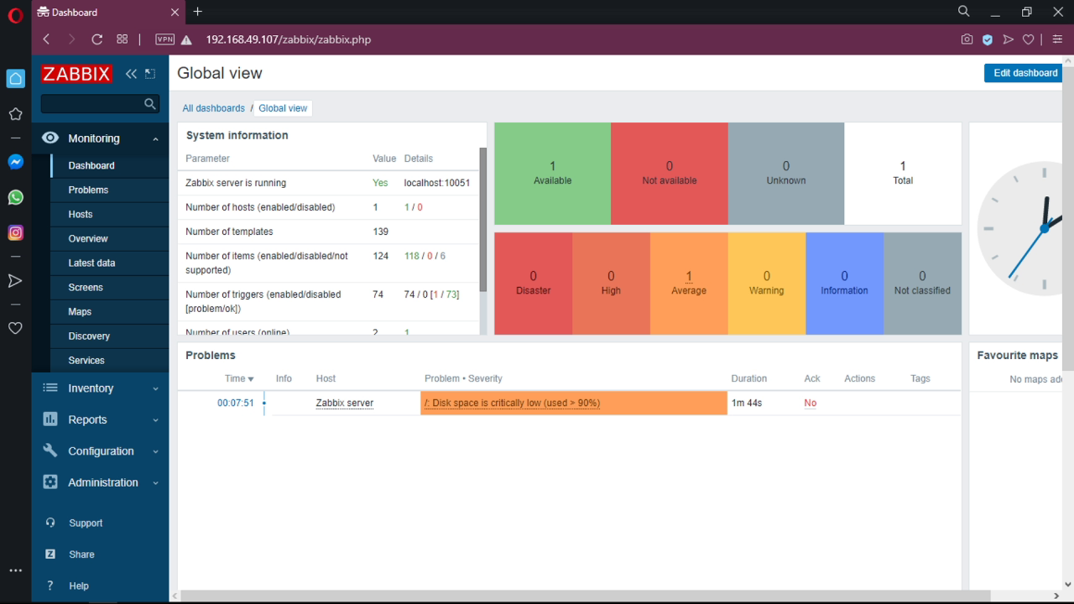Click red Not available hosts tile

[x=669, y=174]
